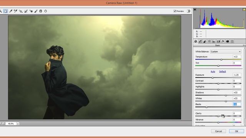The image size is (246, 138).
Task: Open the zoom level dropdown
Action: tap(18, 123)
